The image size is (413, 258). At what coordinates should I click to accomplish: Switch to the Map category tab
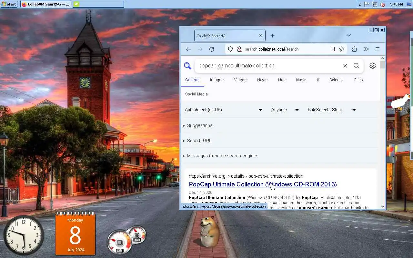[282, 80]
